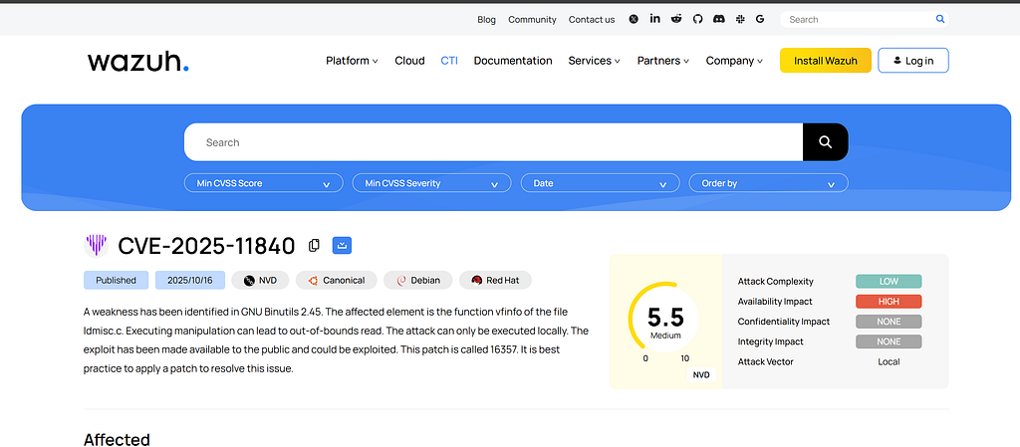The height and width of the screenshot is (447, 1020).
Task: Expand the Company menu
Action: pyautogui.click(x=734, y=61)
